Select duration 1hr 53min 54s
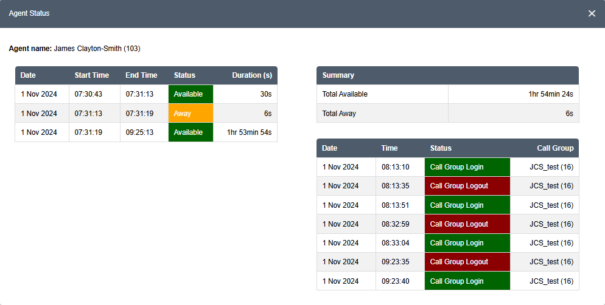The height and width of the screenshot is (305, 605). 250,132
